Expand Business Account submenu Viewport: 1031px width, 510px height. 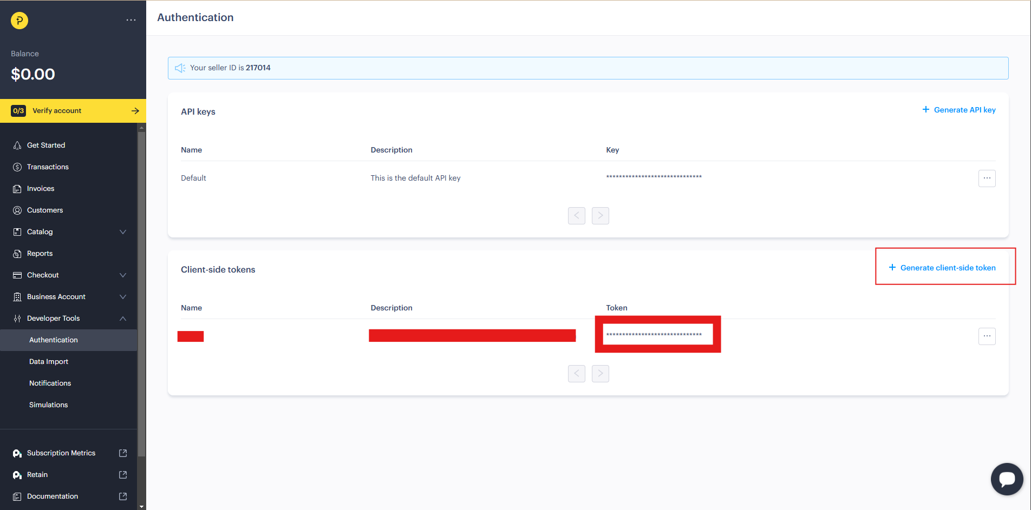(123, 297)
